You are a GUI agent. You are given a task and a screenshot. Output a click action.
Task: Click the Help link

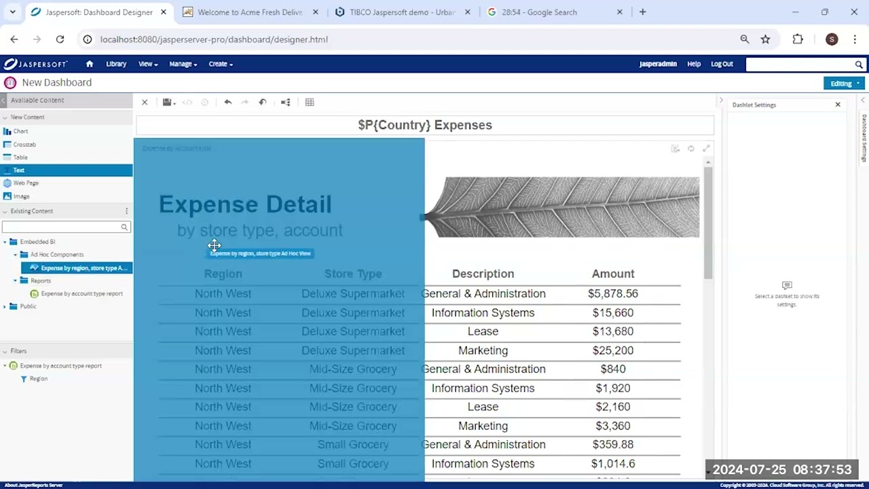[694, 64]
